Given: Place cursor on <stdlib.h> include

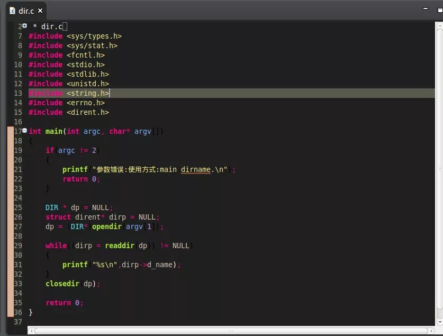Looking at the screenshot, I should (x=87, y=74).
